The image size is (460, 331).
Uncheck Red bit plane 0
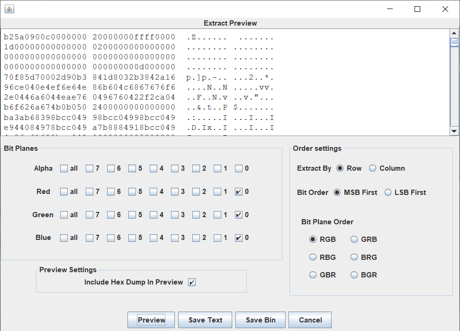point(238,192)
